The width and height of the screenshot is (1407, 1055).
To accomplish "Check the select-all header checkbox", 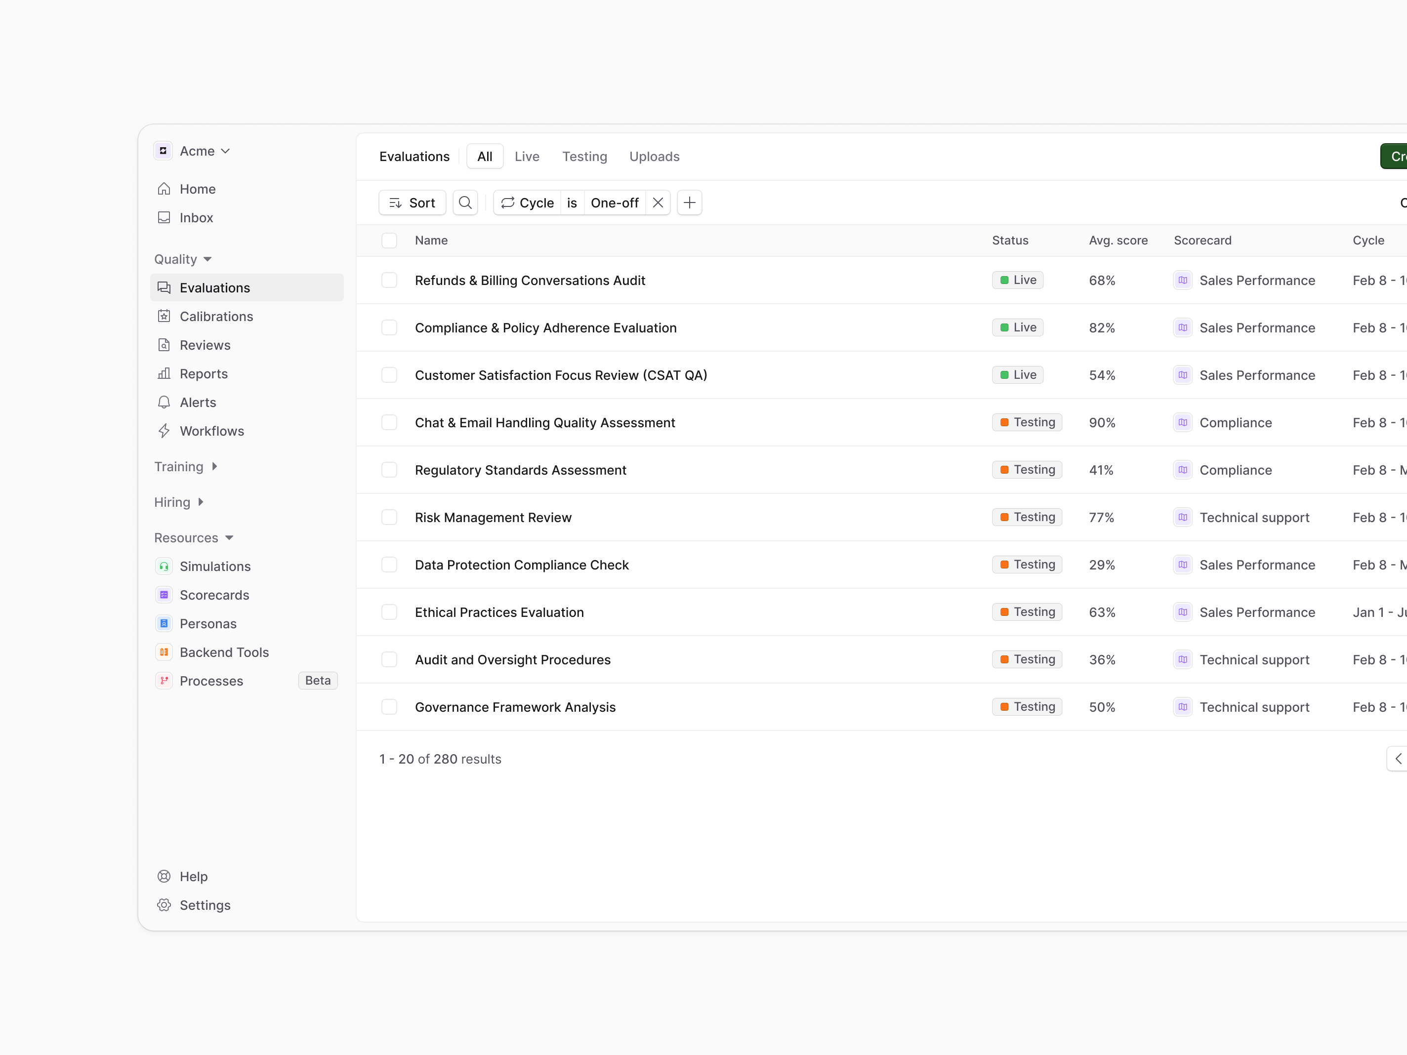I will [389, 241].
